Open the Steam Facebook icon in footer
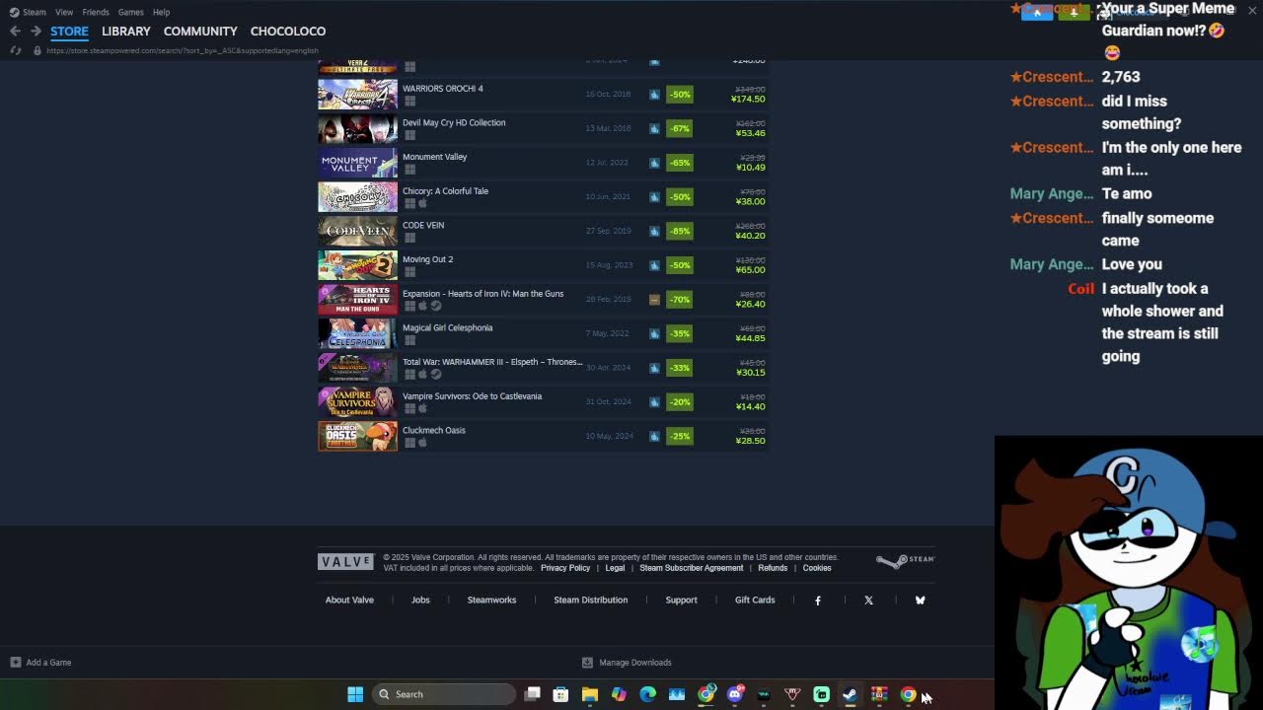1263x710 pixels. 818,600
